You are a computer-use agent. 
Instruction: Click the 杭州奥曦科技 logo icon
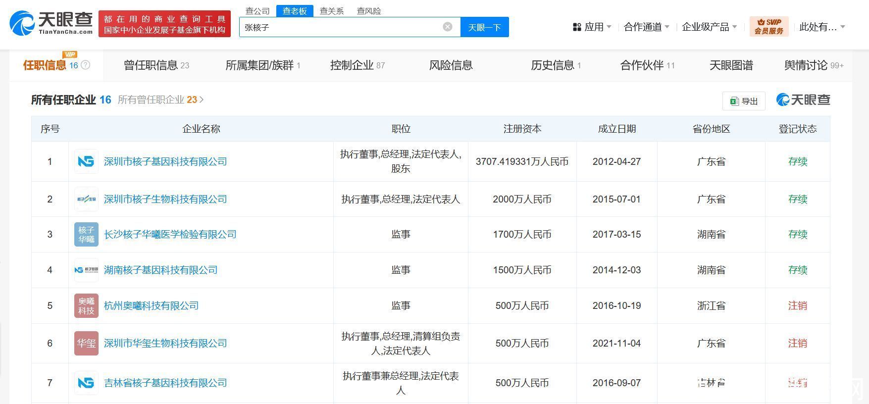(86, 305)
